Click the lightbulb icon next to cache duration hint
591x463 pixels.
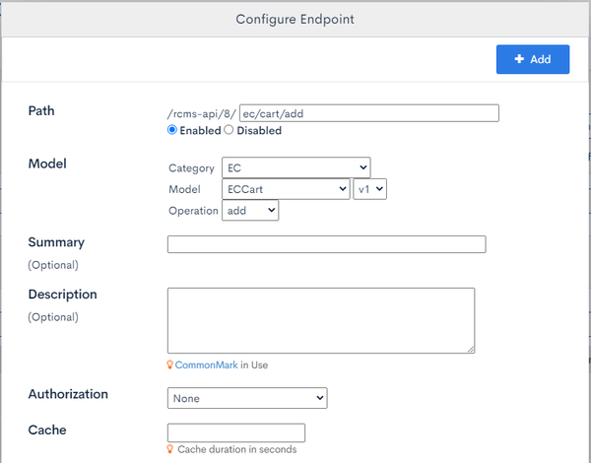[x=170, y=449]
